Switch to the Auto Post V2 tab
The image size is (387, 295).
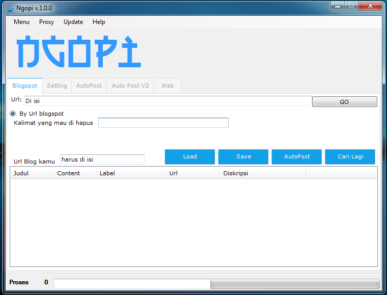pyautogui.click(x=130, y=86)
